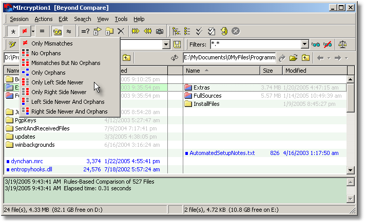Click the Show All asterisk toolbar button
The width and height of the screenshot is (365, 223).
13,31
